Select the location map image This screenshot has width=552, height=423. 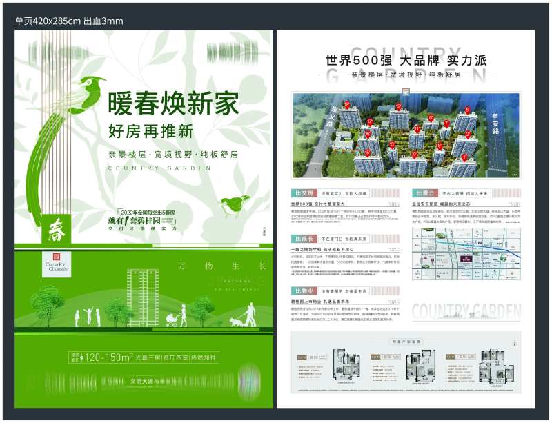tap(466, 254)
